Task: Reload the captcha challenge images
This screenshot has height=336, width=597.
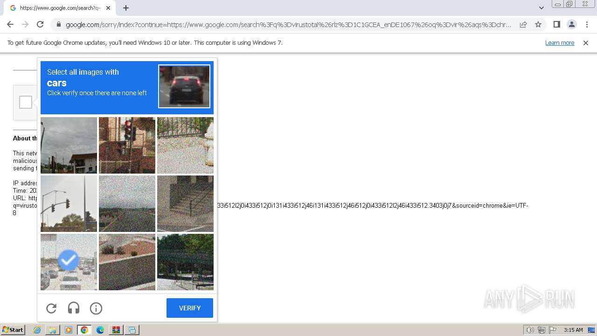Action: point(51,308)
